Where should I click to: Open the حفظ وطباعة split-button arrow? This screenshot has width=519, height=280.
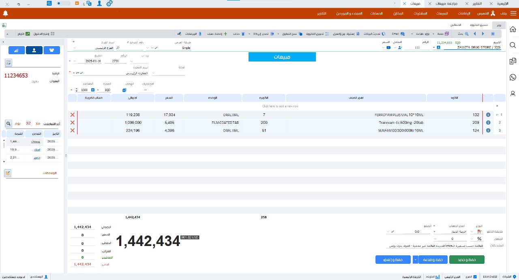point(415,259)
